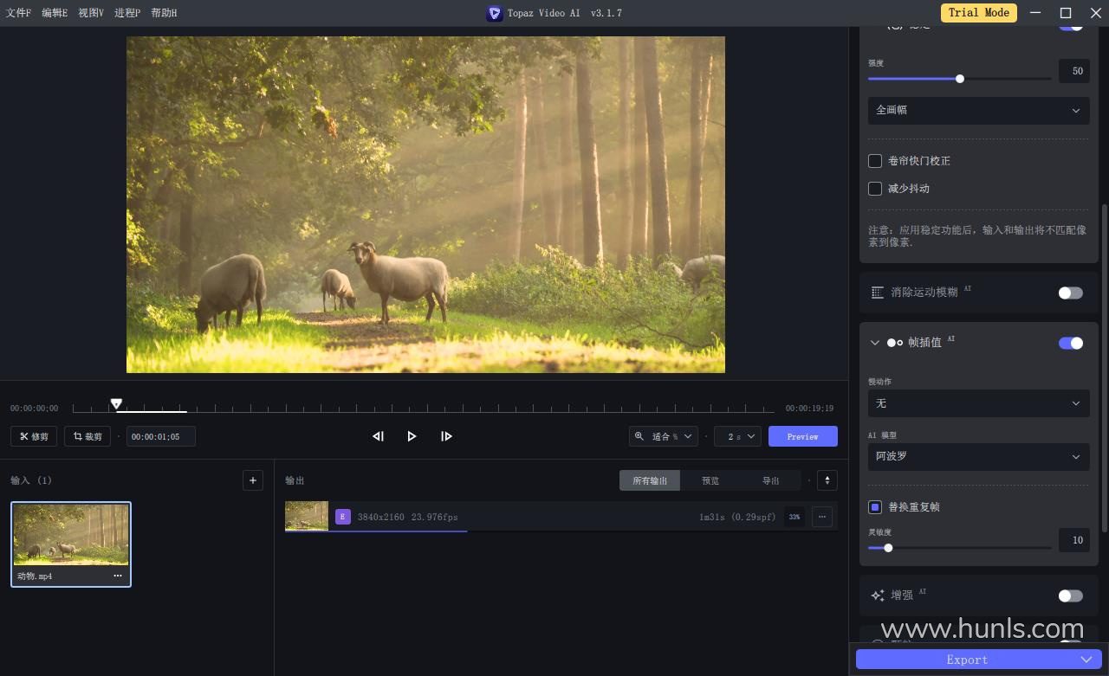Click the output sort order arrows
This screenshot has width=1109, height=676.
pos(827,480)
